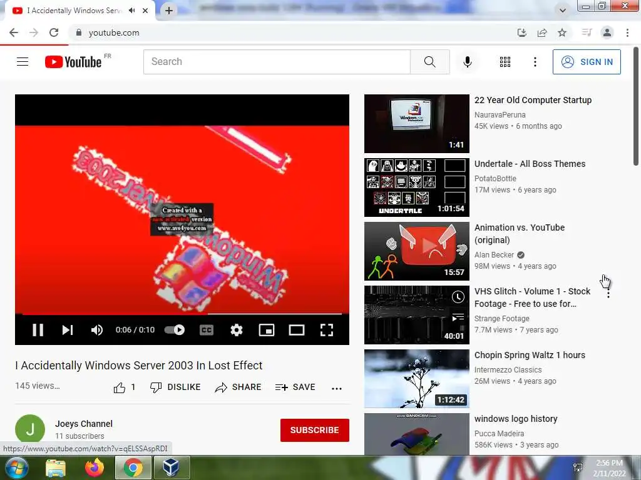Click the network tray icon
This screenshot has height=480, width=641.
pyautogui.click(x=578, y=467)
